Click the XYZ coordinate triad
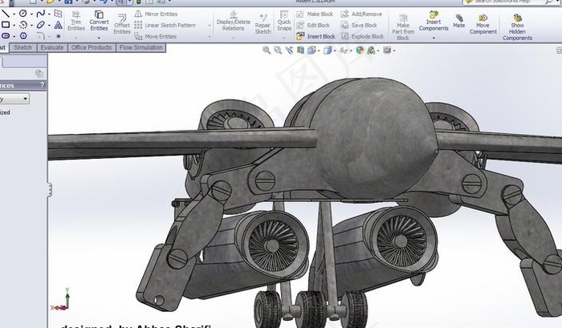The width and height of the screenshot is (562, 328). coord(60,300)
